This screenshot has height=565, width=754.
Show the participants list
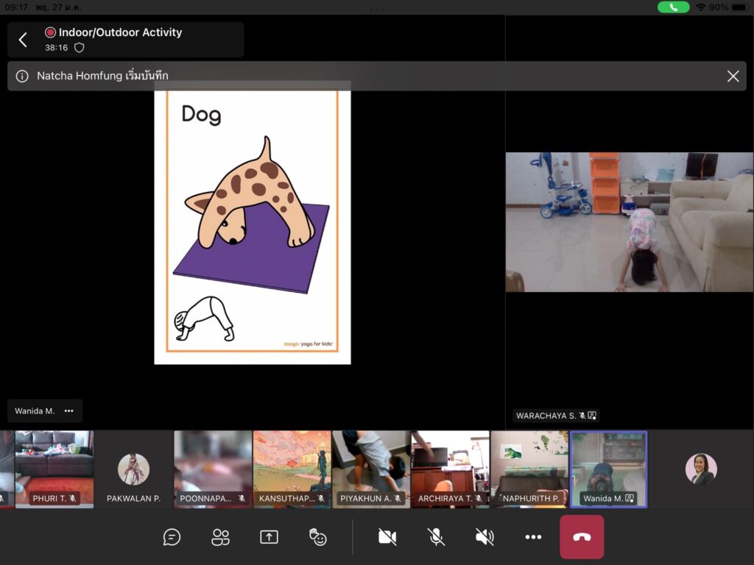click(x=220, y=537)
